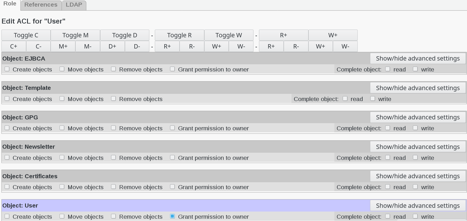
Task: Click the D+ button
Action: pyautogui.click(x=113, y=46)
